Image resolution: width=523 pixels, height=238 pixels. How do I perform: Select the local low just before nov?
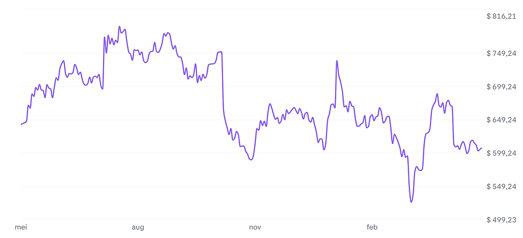[251, 160]
